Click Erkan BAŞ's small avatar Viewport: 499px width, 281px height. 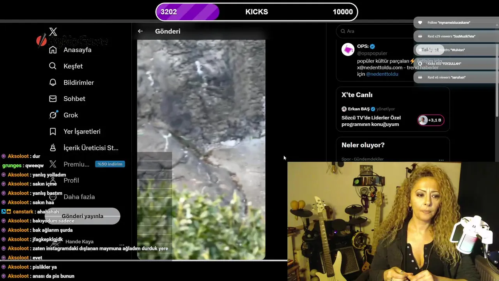344,109
